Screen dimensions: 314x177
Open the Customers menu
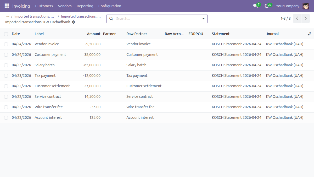click(x=44, y=6)
